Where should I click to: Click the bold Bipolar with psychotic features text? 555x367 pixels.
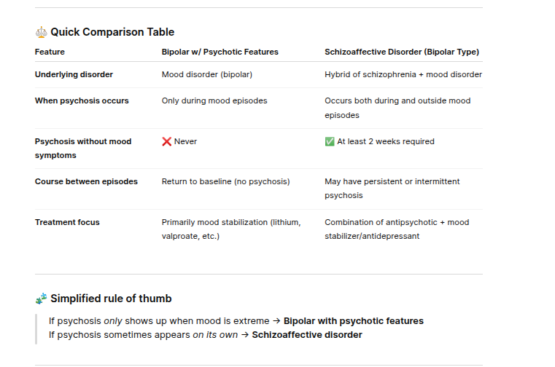[353, 320]
